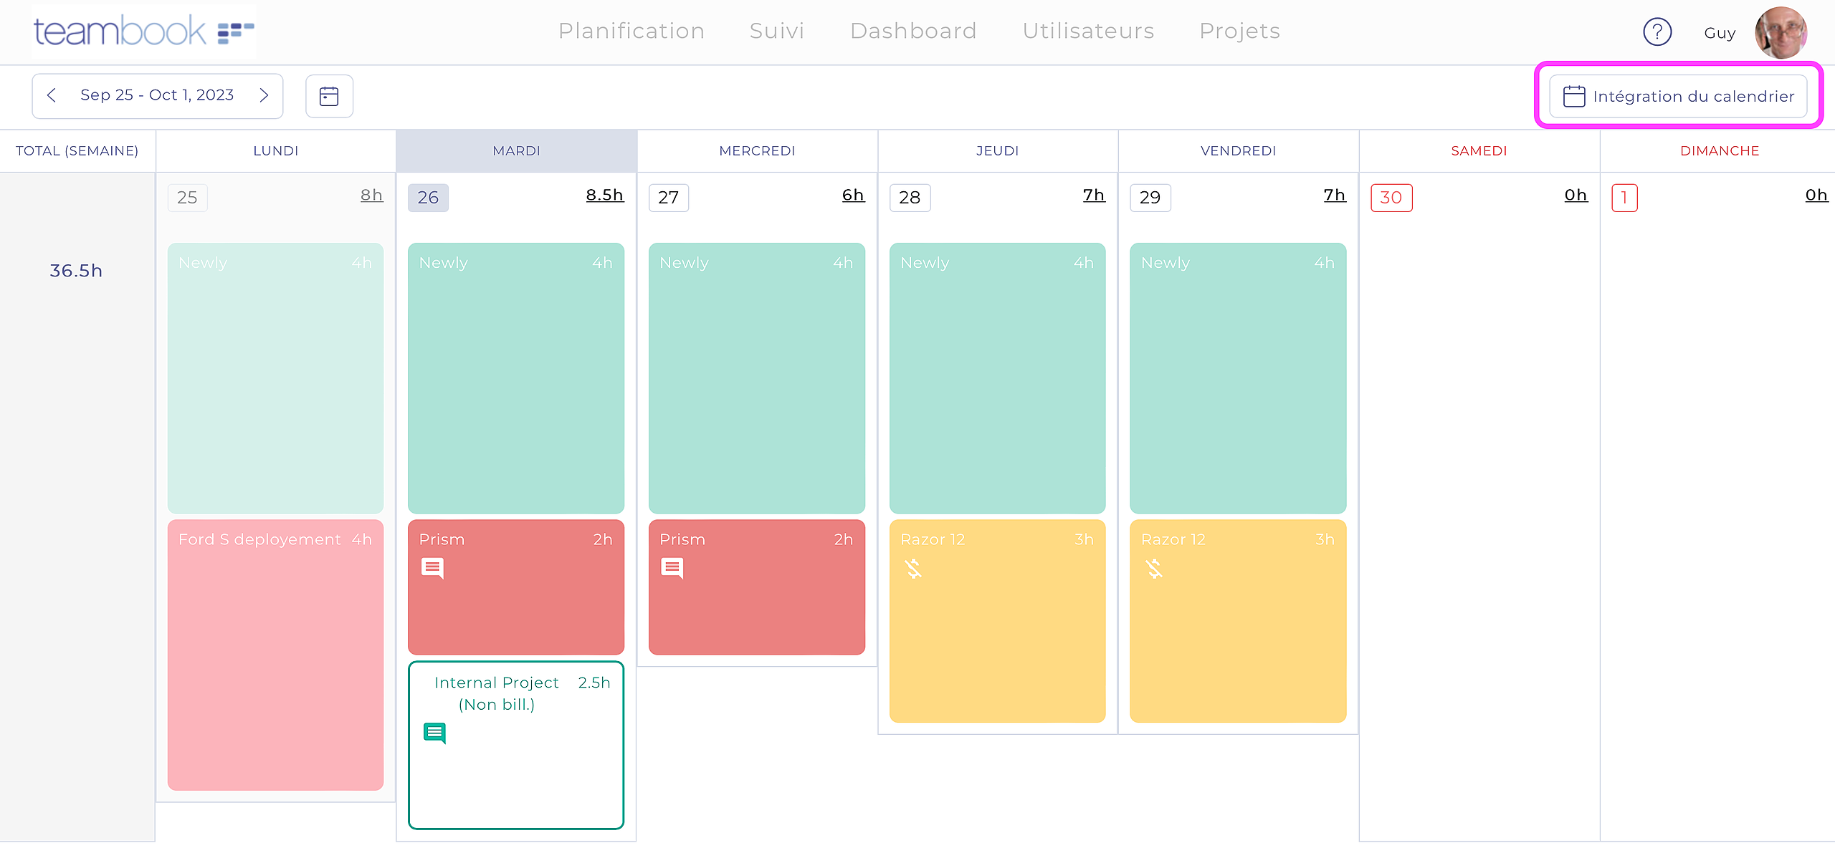Click the help question mark icon
Viewport: 1835px width, 853px height.
coord(1657,32)
